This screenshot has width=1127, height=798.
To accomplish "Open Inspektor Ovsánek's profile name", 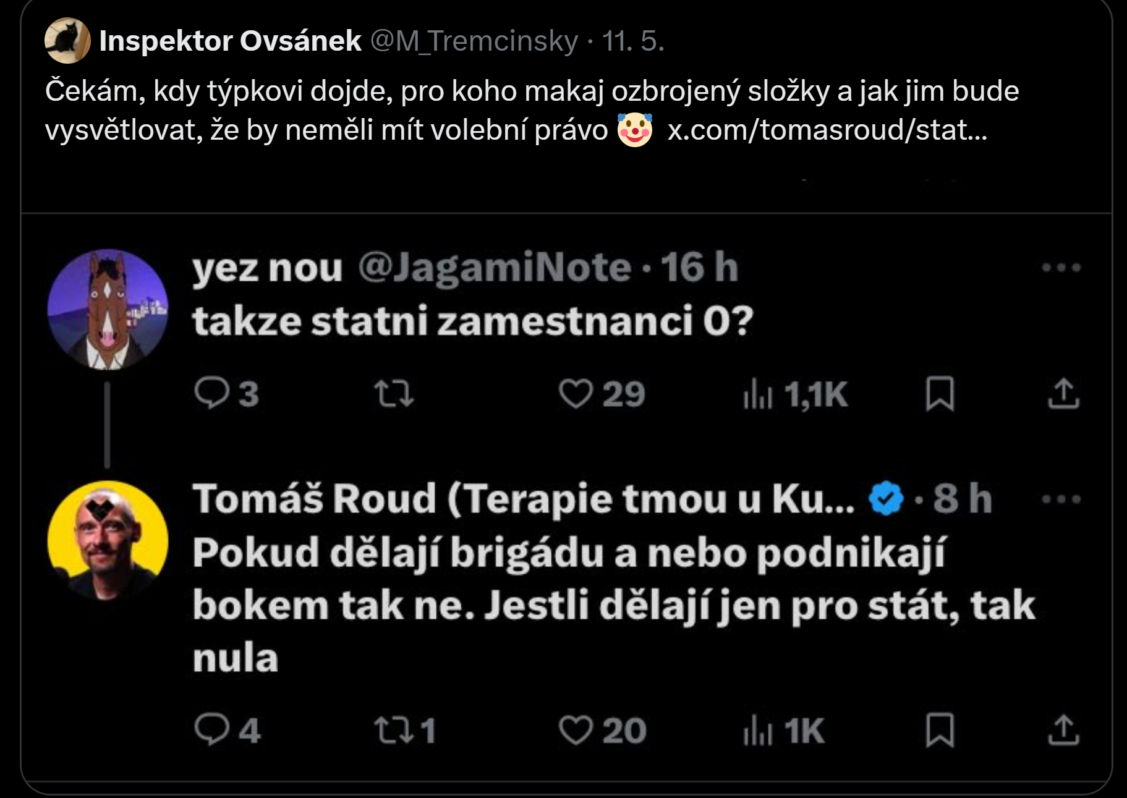I will (x=230, y=41).
